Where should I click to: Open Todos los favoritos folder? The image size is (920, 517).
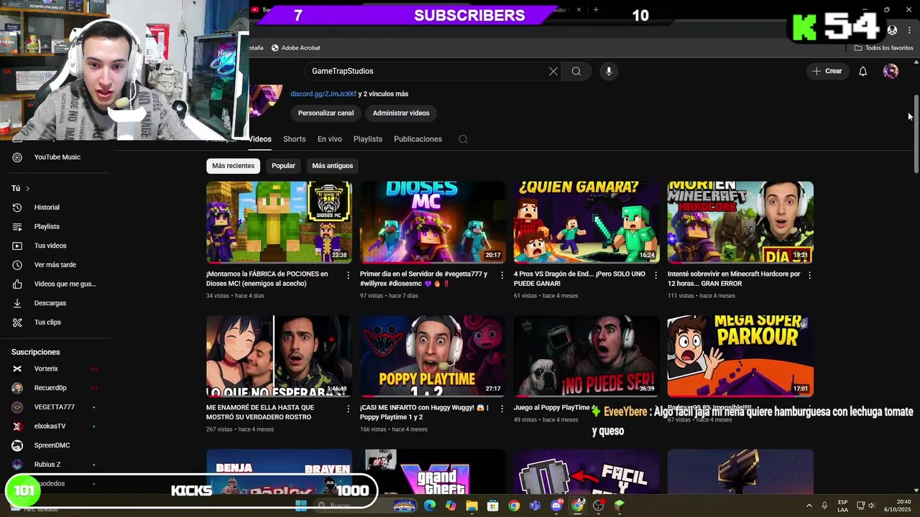883,47
